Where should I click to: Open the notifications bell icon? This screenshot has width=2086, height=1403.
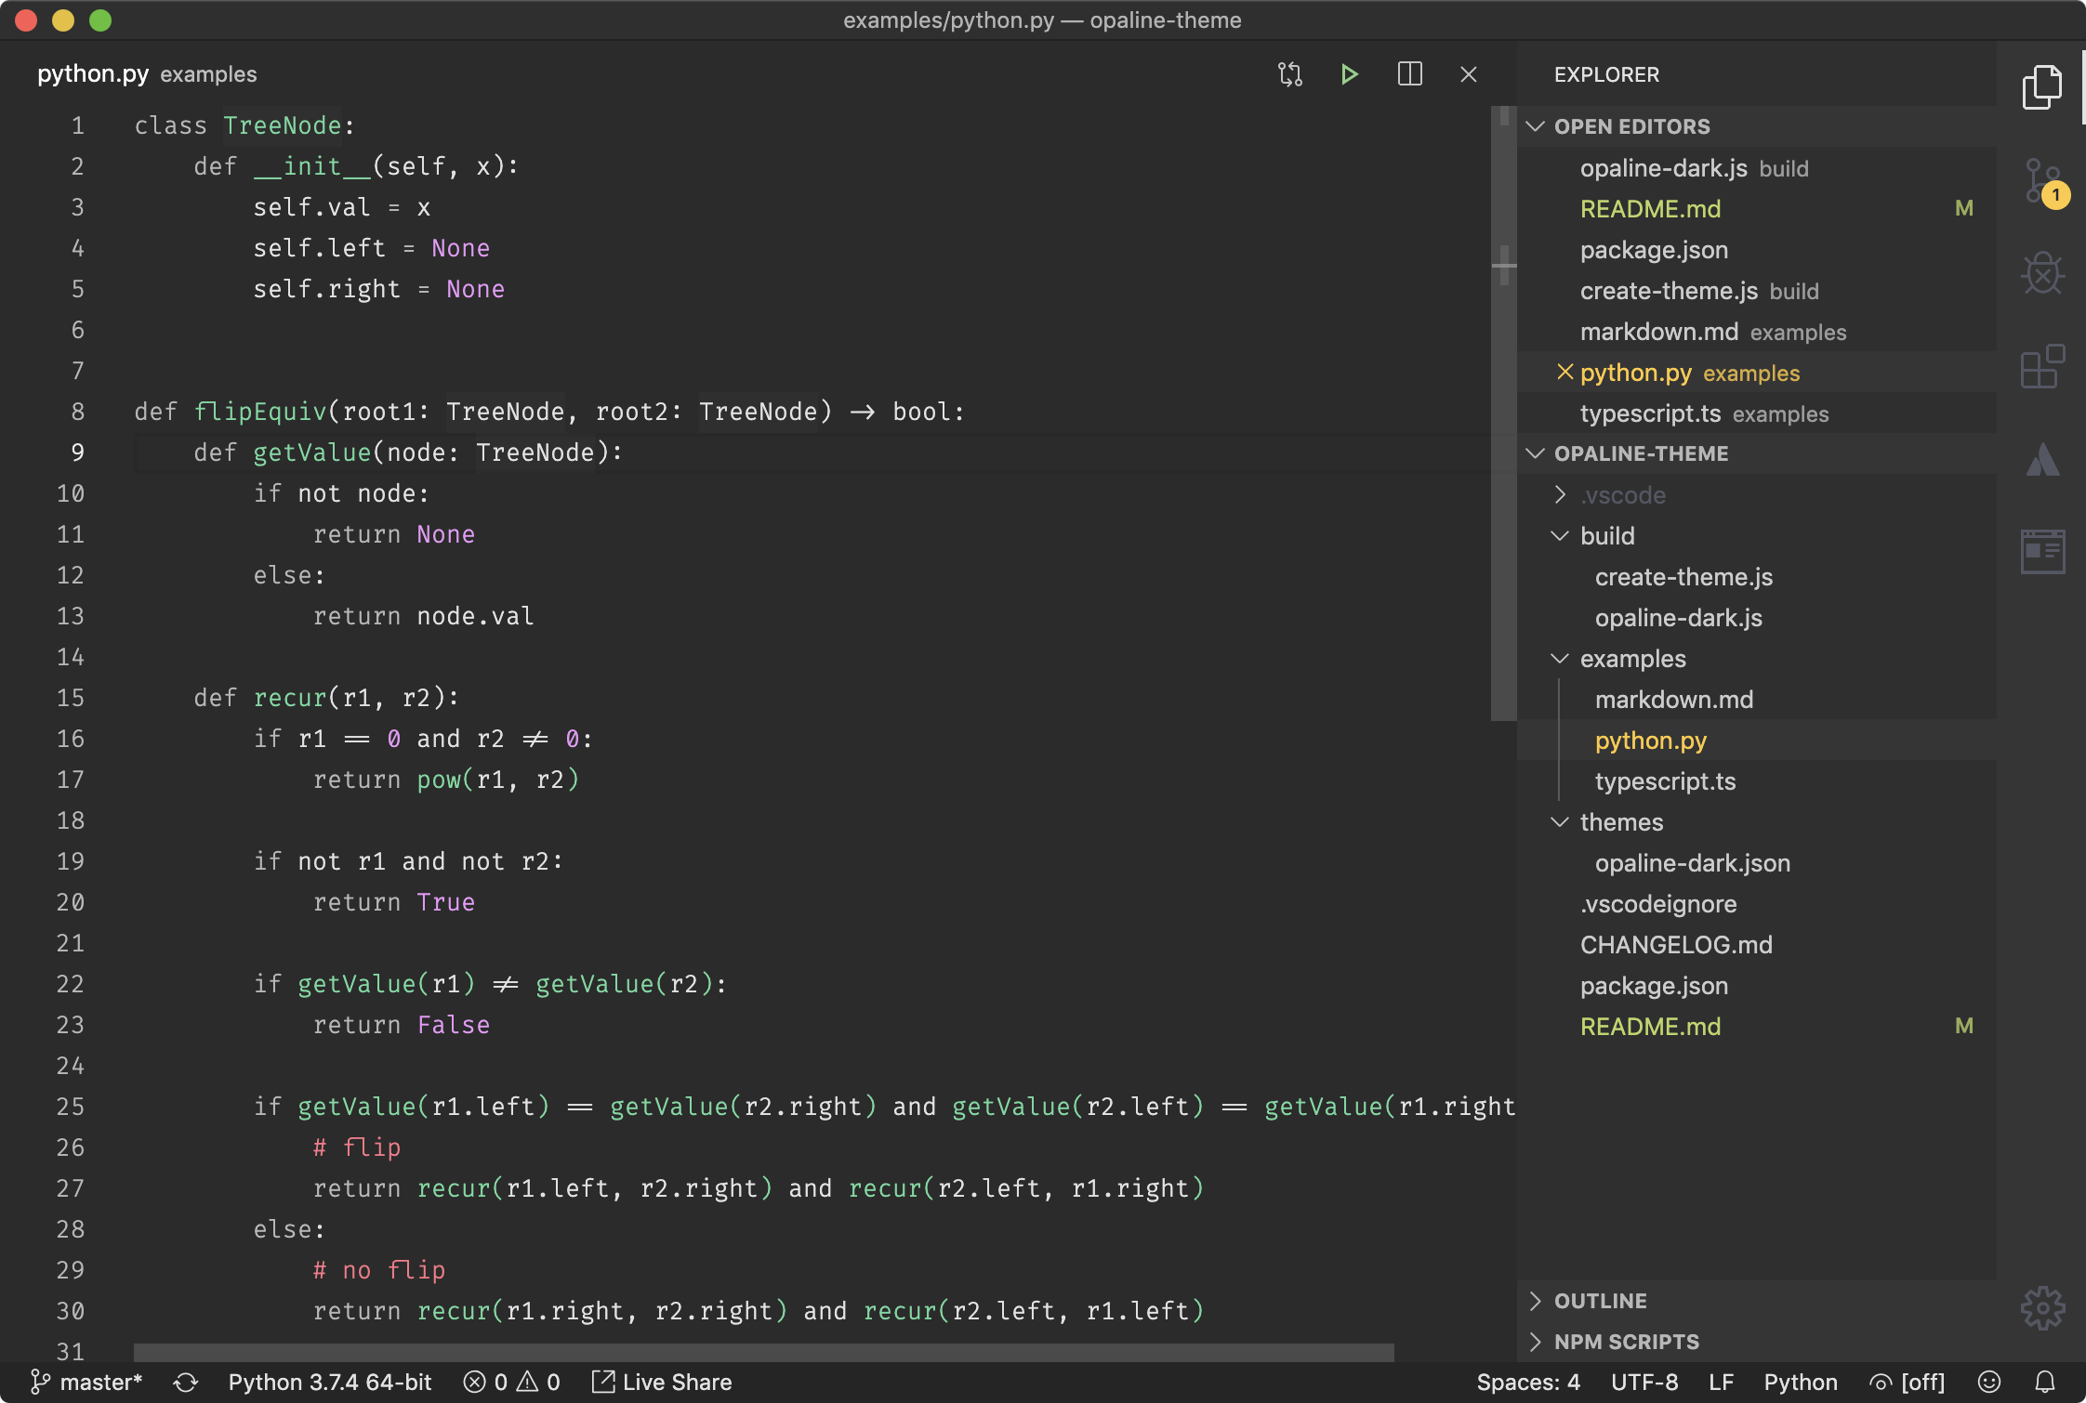pos(2045,1383)
